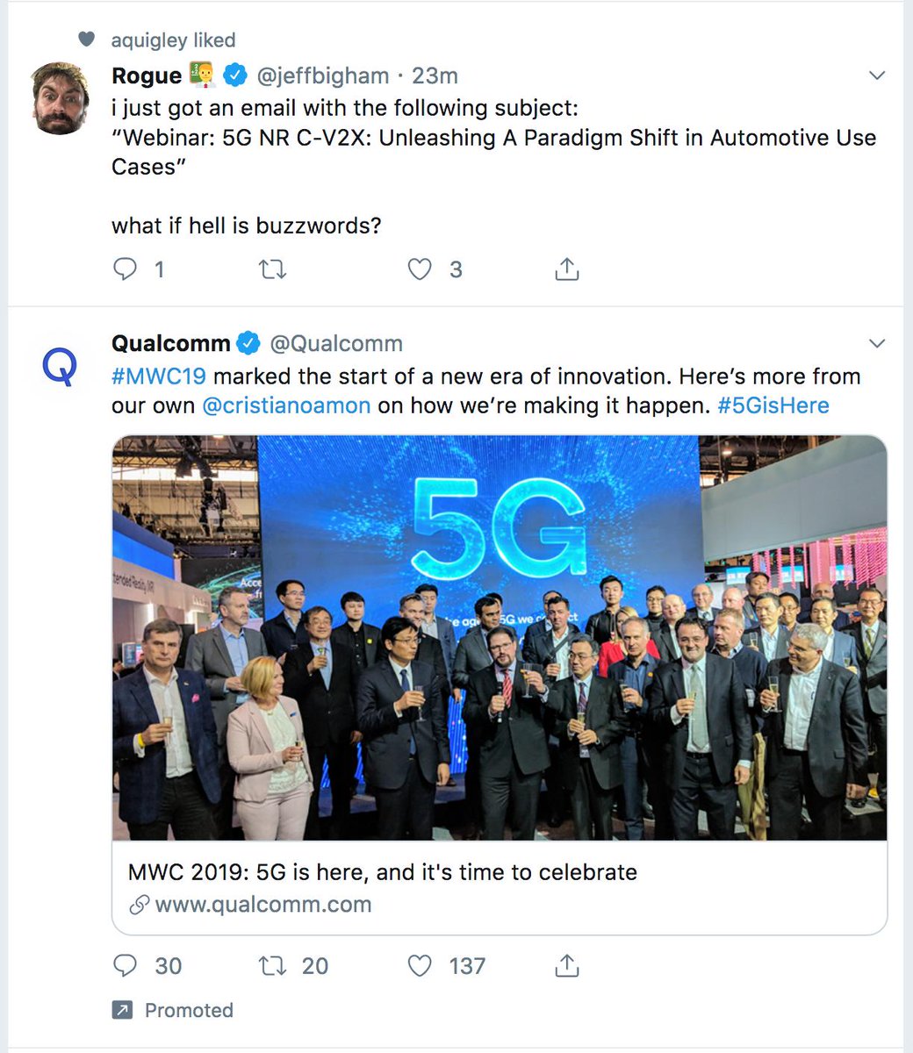Open Qualcomm tweet options chevron
The width and height of the screenshot is (913, 1053).
[x=876, y=343]
